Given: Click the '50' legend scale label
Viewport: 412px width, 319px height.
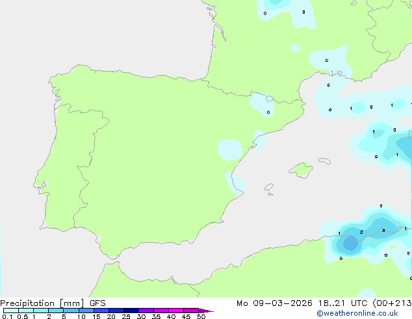Looking at the screenshot, I should pos(201,316).
